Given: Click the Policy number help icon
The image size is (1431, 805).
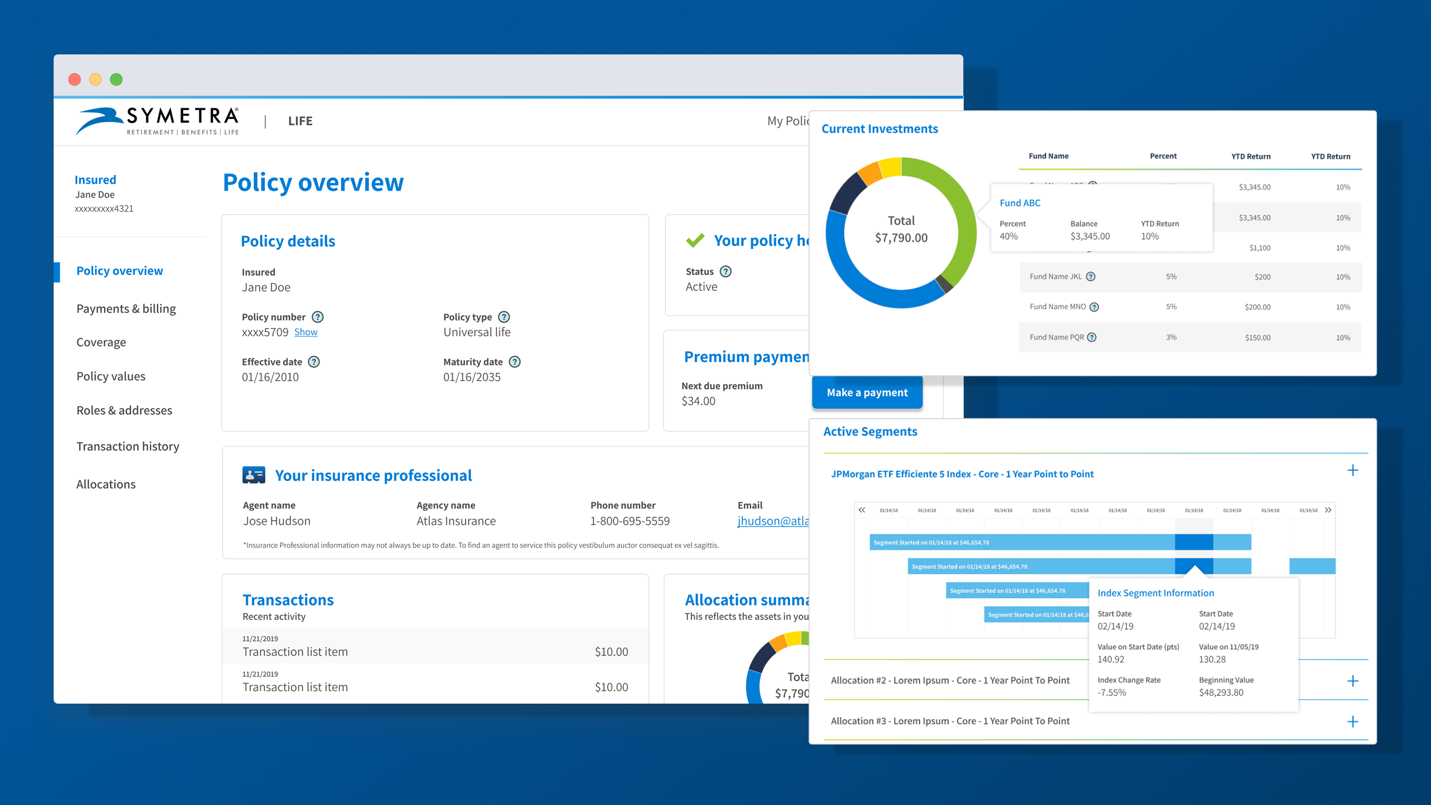Looking at the screenshot, I should click(x=317, y=317).
